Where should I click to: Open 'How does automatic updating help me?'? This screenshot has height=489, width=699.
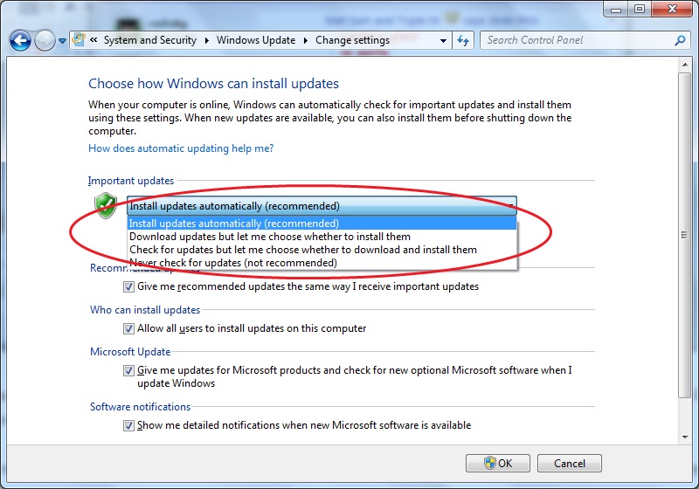pyautogui.click(x=181, y=148)
